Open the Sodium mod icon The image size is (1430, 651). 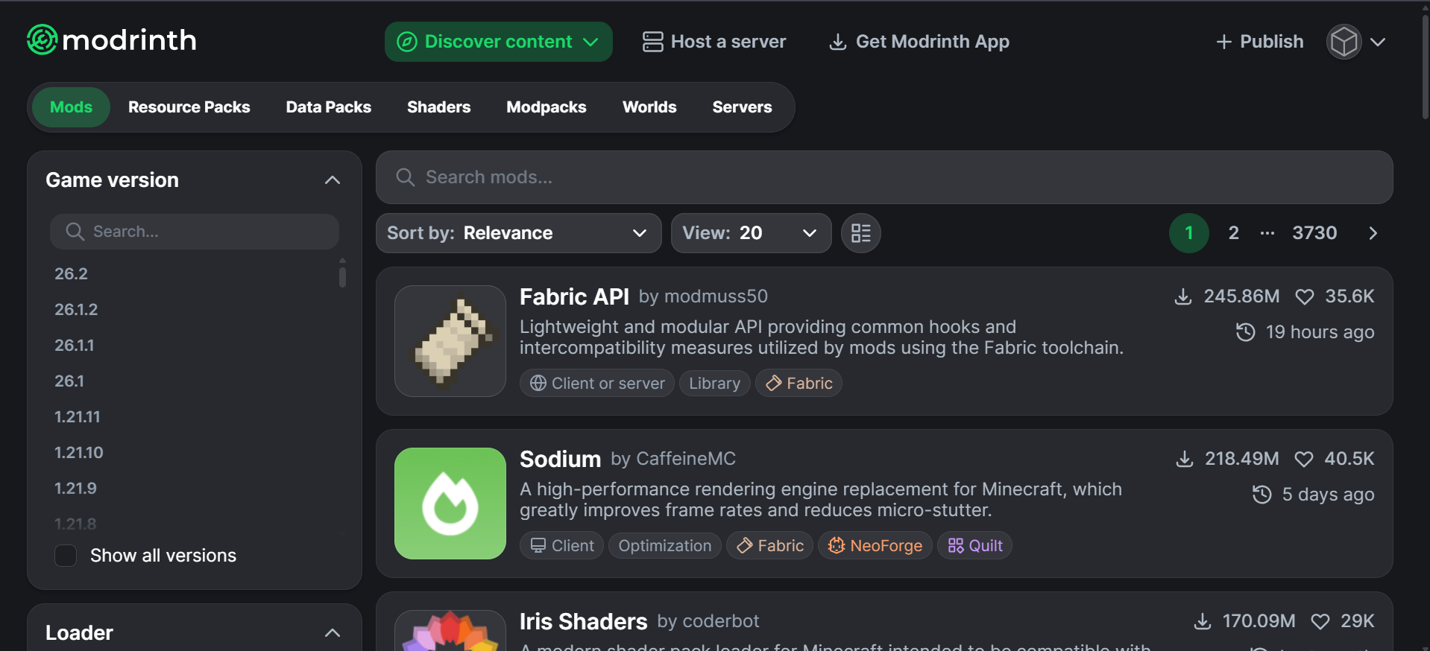click(x=450, y=504)
